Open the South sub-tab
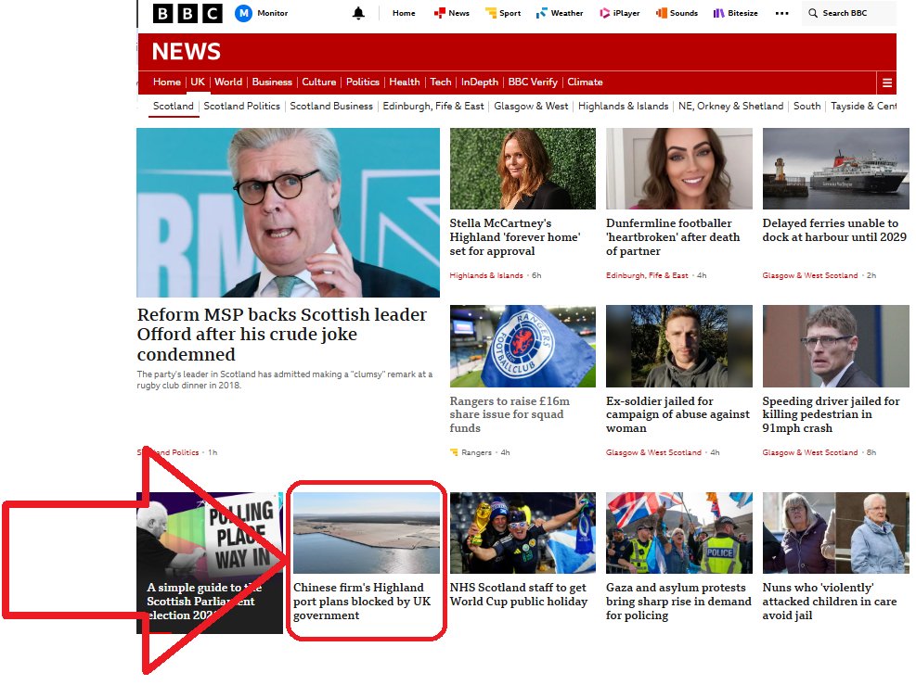Screen dimensions: 916x685 (806, 107)
